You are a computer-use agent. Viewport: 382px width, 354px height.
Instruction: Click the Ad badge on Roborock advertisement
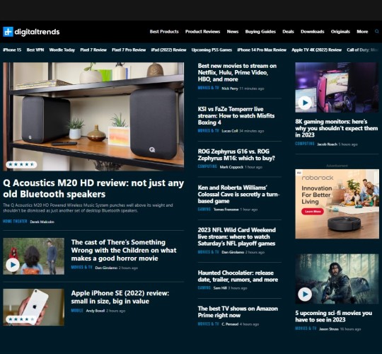point(299,173)
